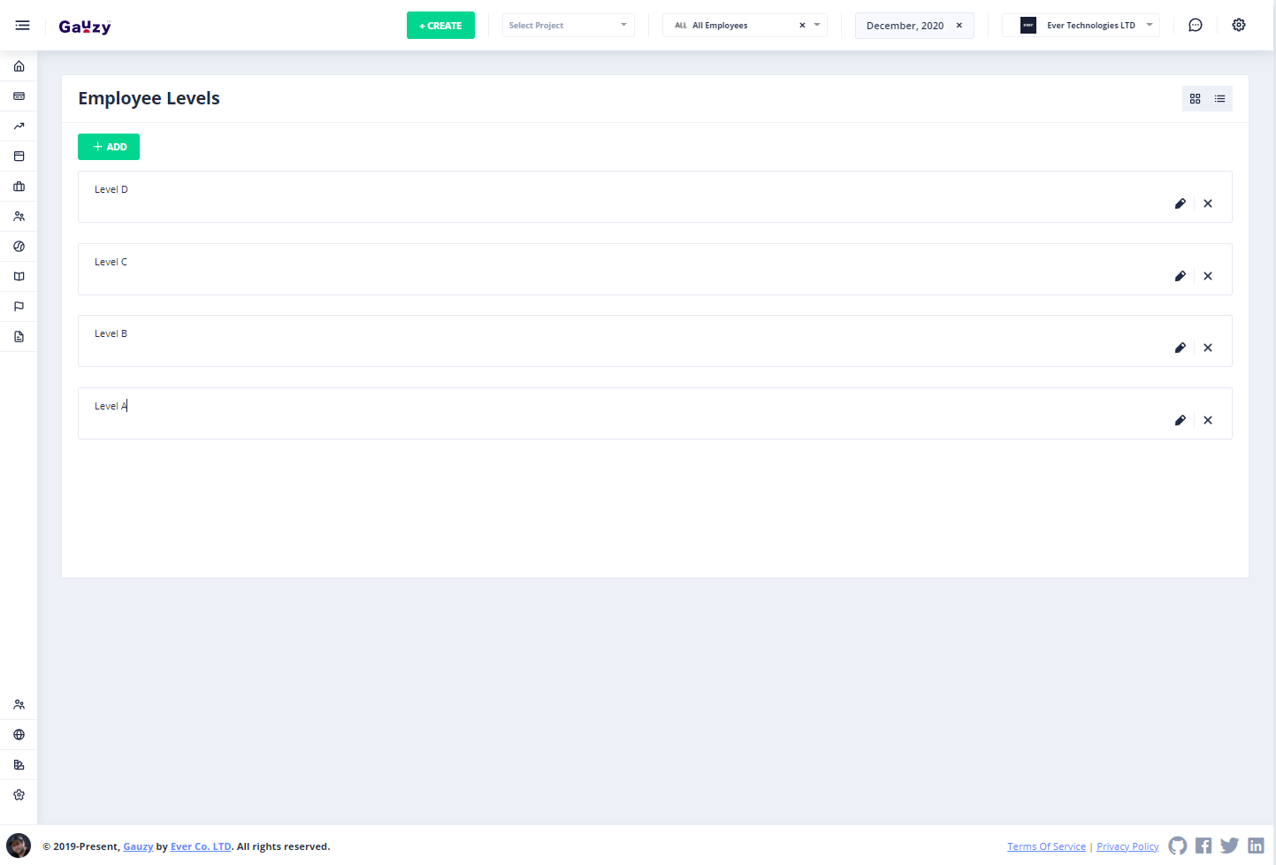
Task: Open the Employees section in sidebar
Action: pyautogui.click(x=19, y=217)
